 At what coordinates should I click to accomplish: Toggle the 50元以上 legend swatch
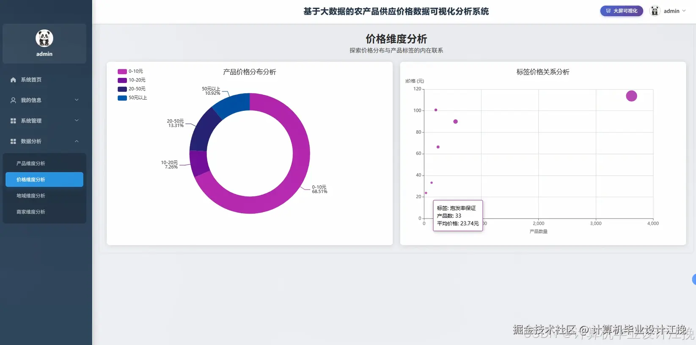click(122, 98)
